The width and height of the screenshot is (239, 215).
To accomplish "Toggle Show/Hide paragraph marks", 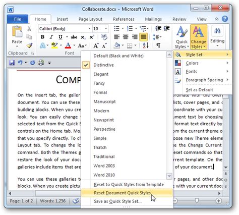I will click(x=158, y=45).
